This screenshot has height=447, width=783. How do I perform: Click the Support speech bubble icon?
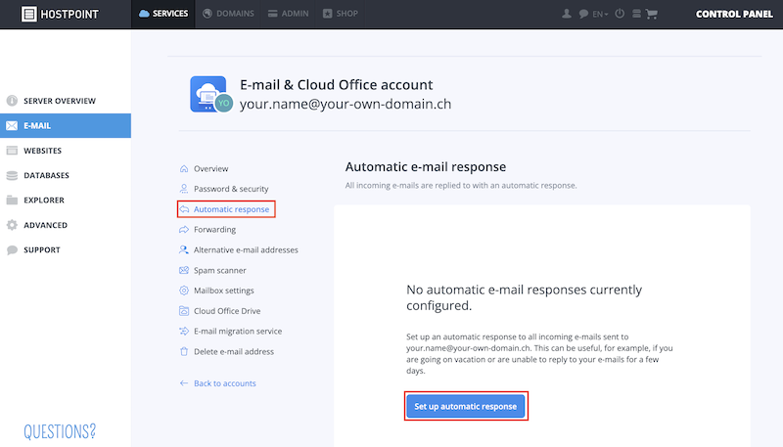pos(12,250)
